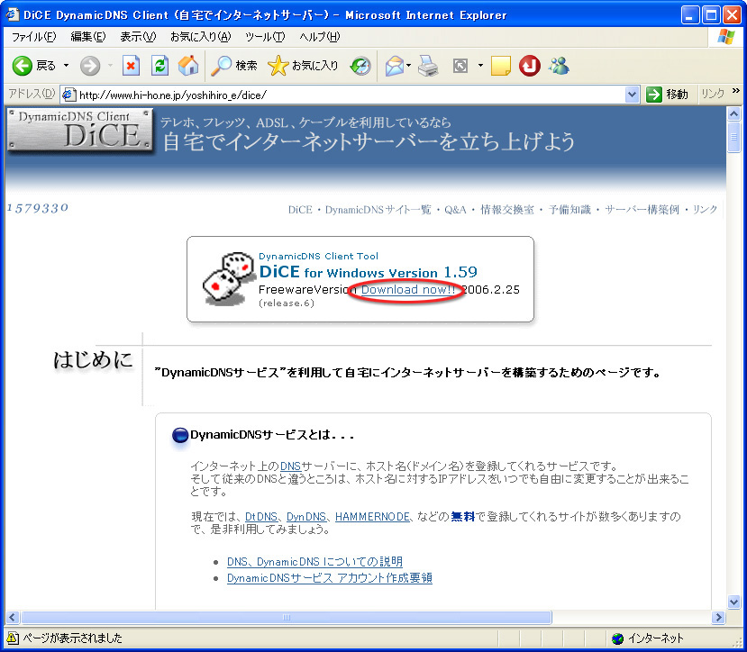Maximize the Internet Explorer window

(711, 14)
